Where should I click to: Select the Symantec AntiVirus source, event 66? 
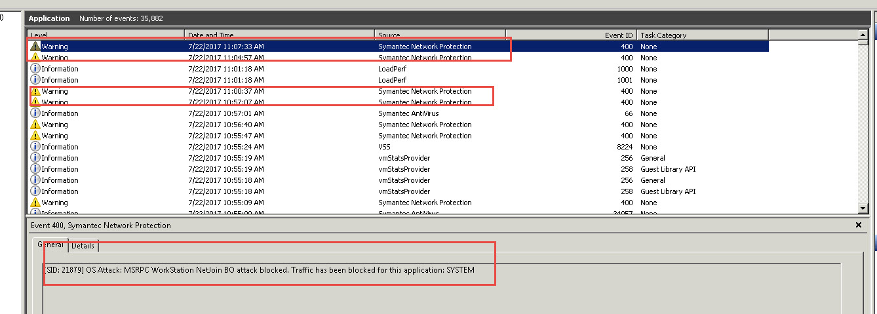tap(408, 113)
